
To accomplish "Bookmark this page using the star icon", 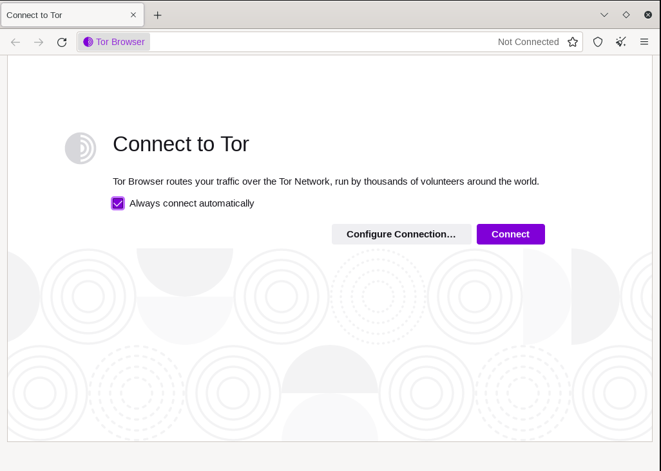I will [573, 42].
